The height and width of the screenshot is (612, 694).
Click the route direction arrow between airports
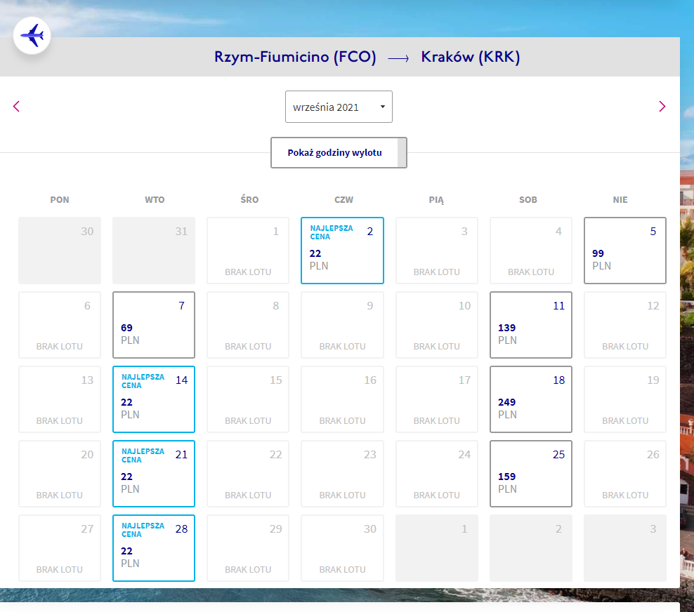(x=398, y=58)
